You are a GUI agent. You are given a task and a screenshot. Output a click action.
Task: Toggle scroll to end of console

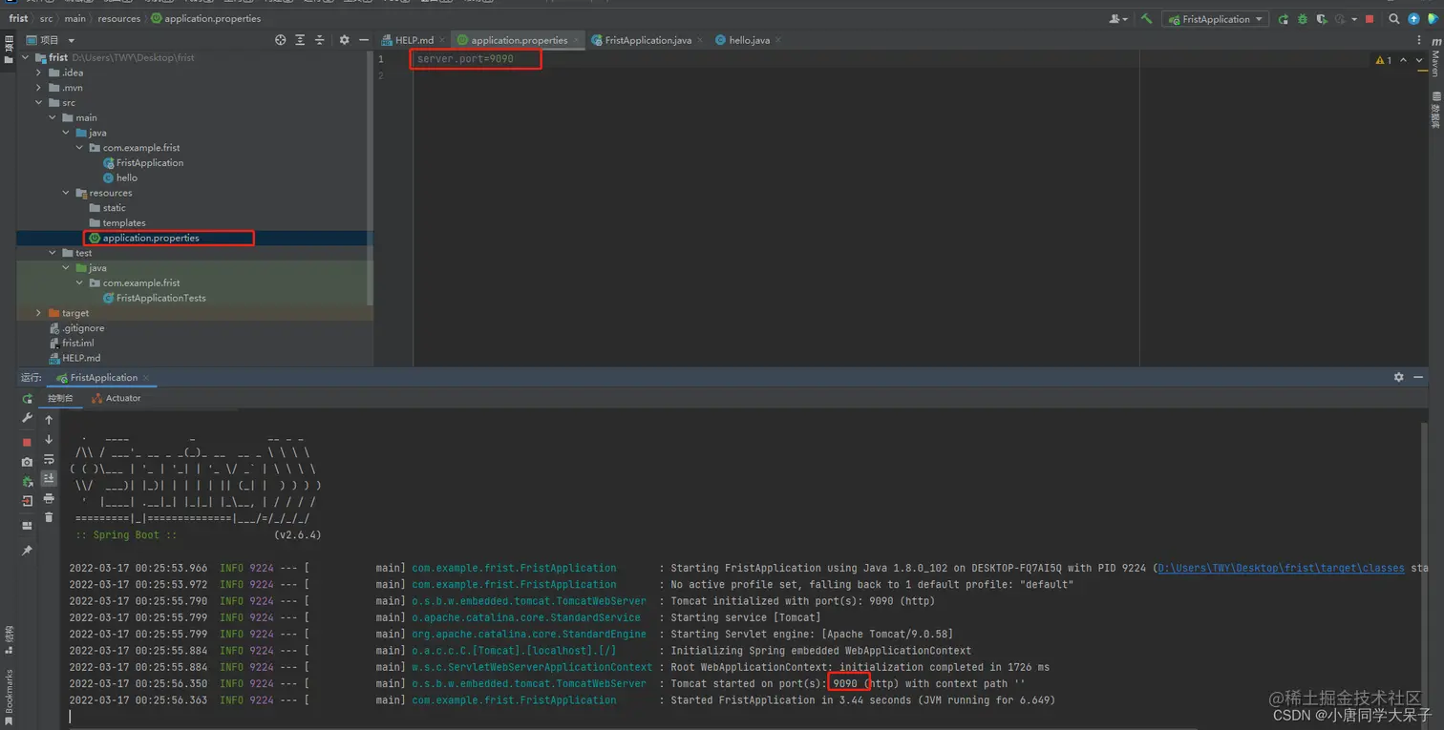tap(49, 479)
